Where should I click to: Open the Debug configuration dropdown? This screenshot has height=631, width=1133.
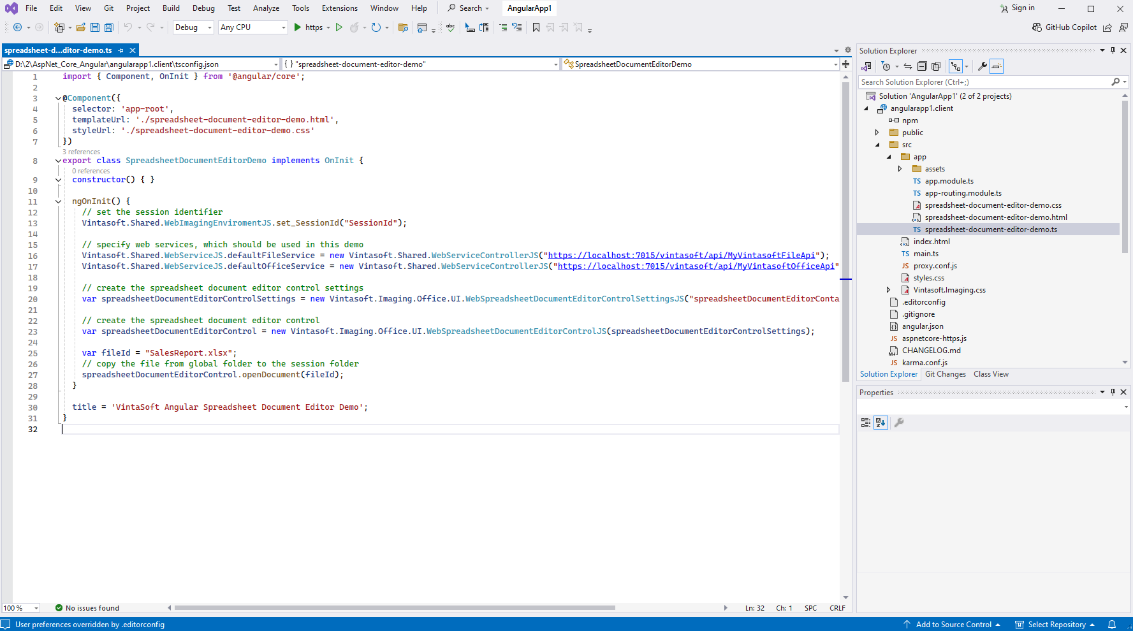[x=193, y=27]
